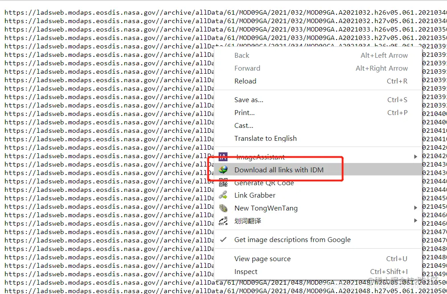The height and width of the screenshot is (294, 447).
Task: Click the 划词翻译 translate icon
Action: [x=223, y=221]
